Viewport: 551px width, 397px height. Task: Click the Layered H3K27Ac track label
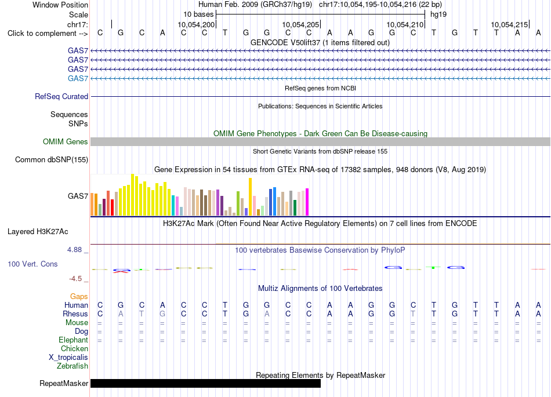click(38, 232)
